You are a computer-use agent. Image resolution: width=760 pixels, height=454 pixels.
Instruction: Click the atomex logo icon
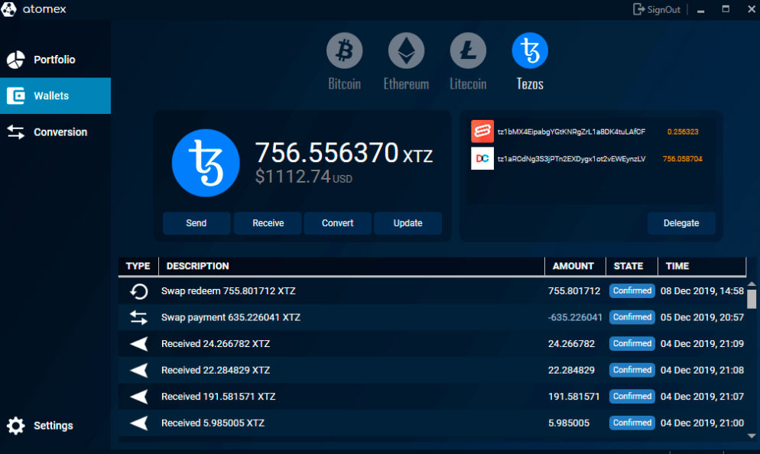[x=8, y=9]
